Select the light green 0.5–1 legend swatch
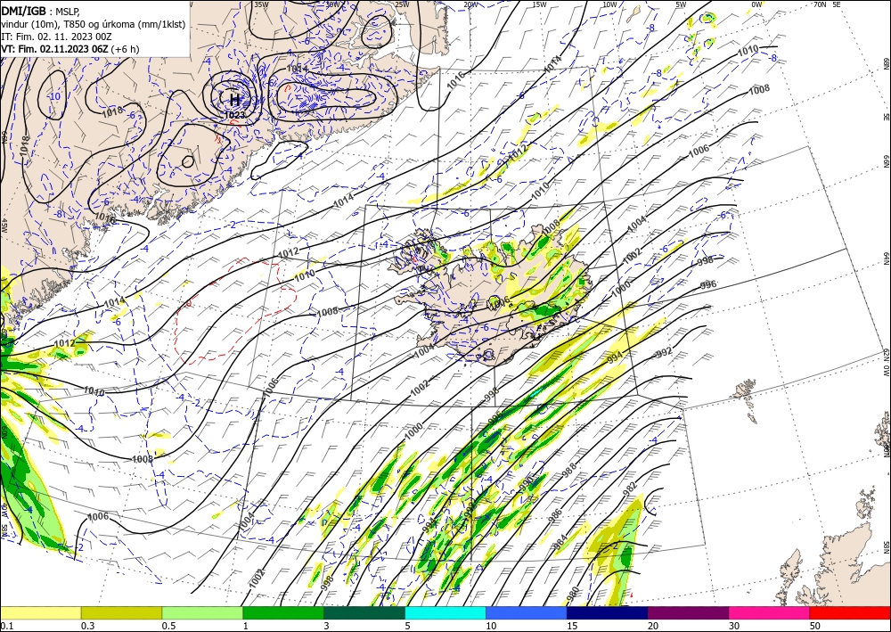This screenshot has width=891, height=632. (202, 612)
